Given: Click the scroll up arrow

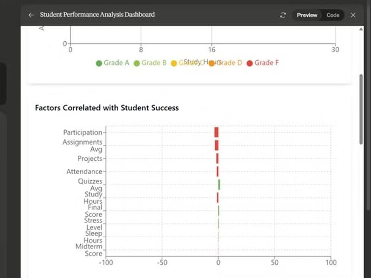Looking at the screenshot, I should point(361,29).
